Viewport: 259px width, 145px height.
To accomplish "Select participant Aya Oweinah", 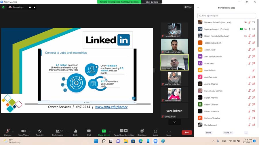I will click(227, 77).
